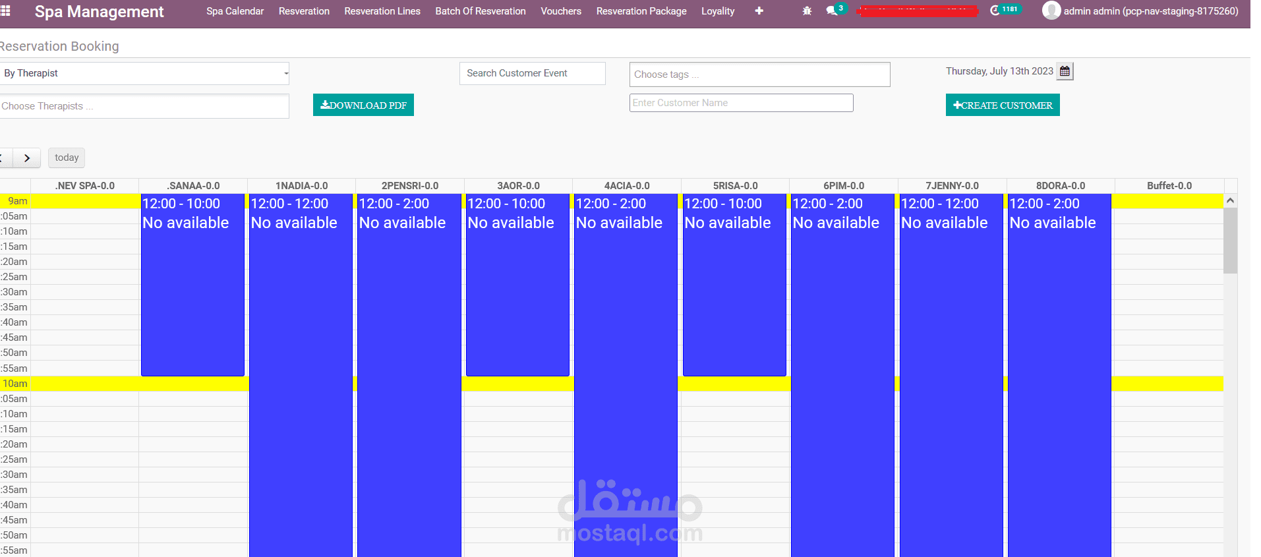The height and width of the screenshot is (557, 1261).
Task: Click .NEV SPA-0.0 column header
Action: (x=85, y=186)
